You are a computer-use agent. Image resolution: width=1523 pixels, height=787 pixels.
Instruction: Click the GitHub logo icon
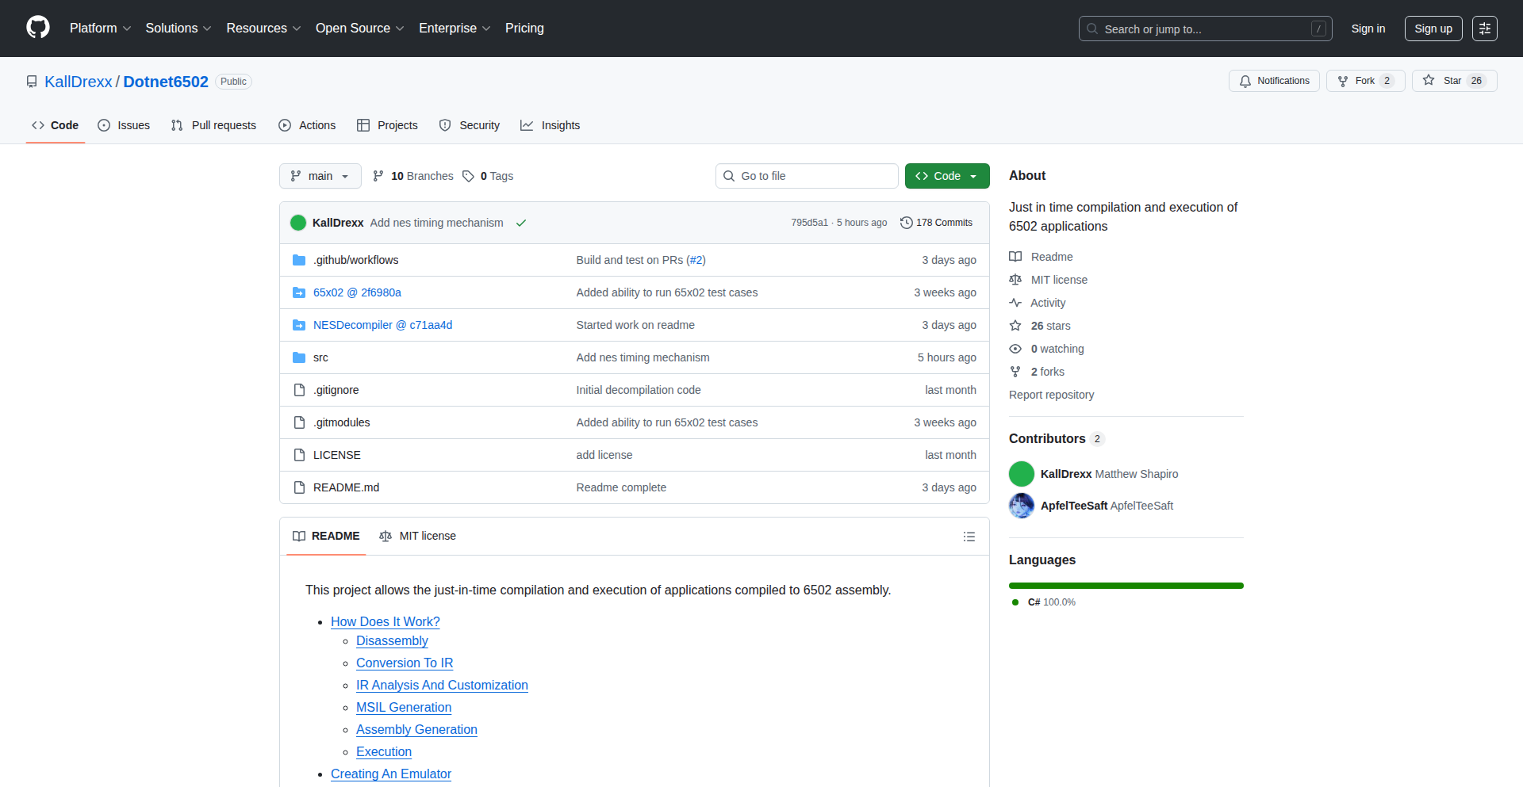[38, 28]
